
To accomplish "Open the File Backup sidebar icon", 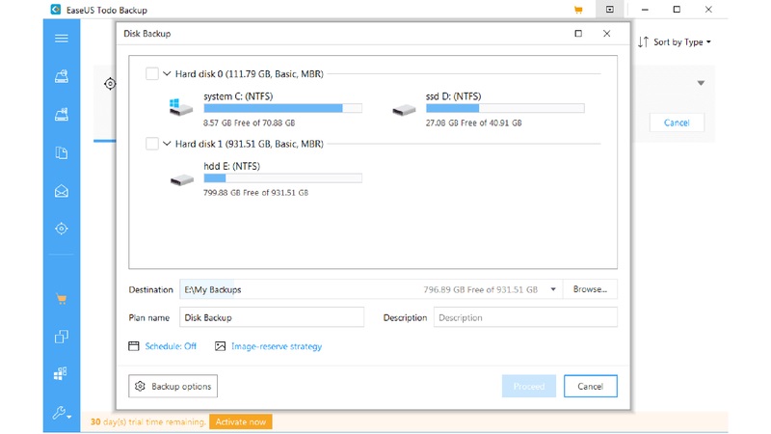I will 62,152.
